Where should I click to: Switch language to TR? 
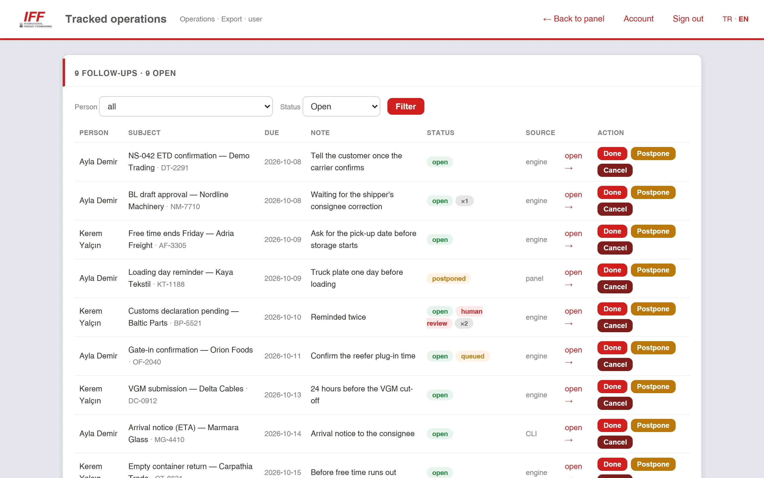pyautogui.click(x=727, y=19)
